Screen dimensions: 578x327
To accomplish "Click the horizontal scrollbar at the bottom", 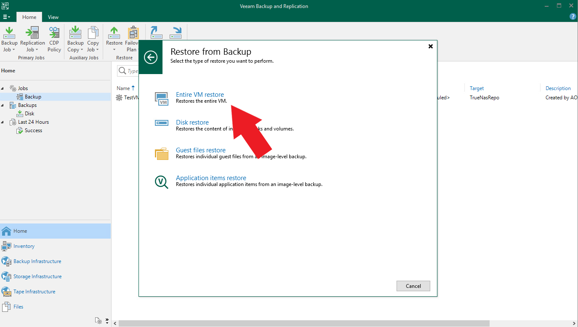I will (x=304, y=324).
